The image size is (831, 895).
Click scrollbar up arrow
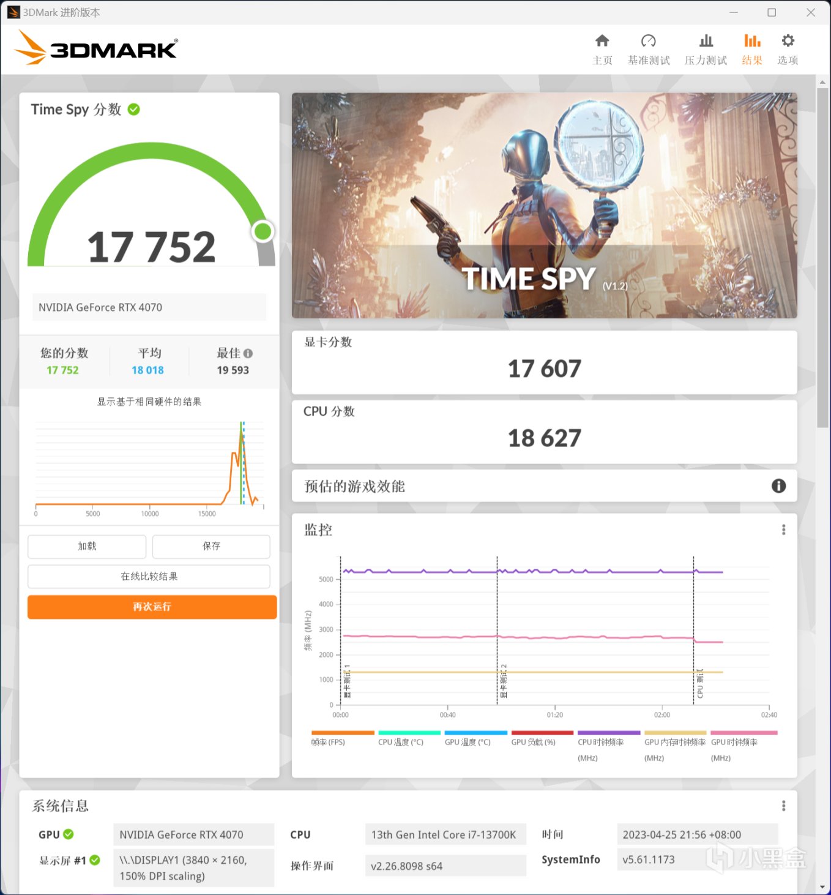822,82
